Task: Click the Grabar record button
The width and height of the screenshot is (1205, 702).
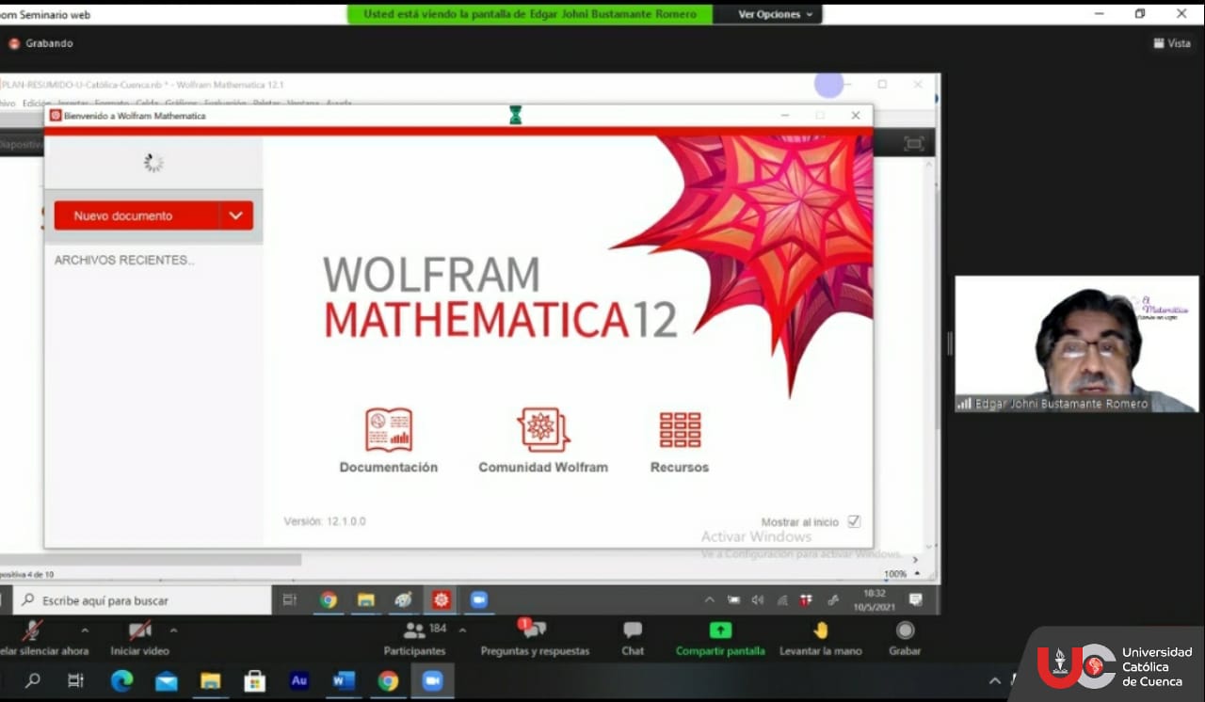Action: click(905, 638)
